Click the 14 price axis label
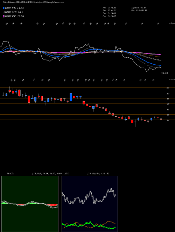Image resolution: width=175 pixels, height=232 pixels. coord(168,121)
